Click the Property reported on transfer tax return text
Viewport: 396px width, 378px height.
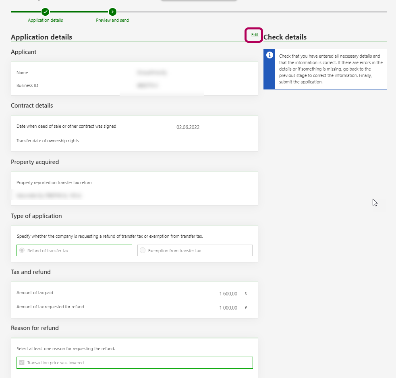(x=54, y=183)
